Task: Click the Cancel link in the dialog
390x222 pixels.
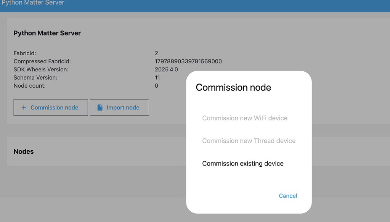Action: 287,196
